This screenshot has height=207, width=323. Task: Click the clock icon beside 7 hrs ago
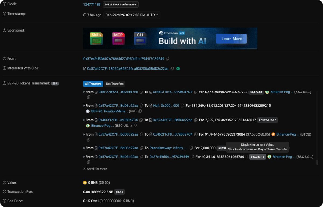pyautogui.click(x=85, y=15)
